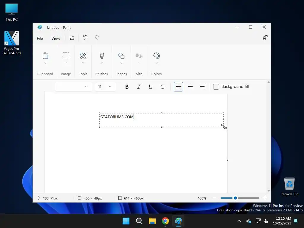Image resolution: width=304 pixels, height=228 pixels.
Task: Enable the Background fill checkbox
Action: 216,87
